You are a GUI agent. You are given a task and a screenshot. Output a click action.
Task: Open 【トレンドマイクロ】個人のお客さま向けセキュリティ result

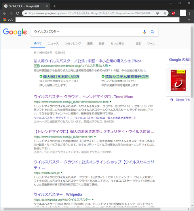[94, 132]
